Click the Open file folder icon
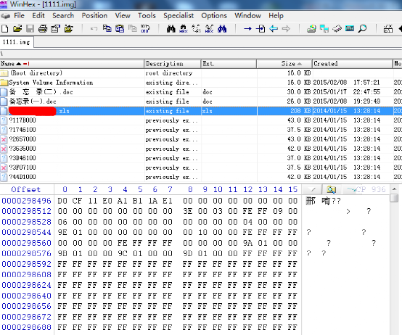 coord(17,29)
